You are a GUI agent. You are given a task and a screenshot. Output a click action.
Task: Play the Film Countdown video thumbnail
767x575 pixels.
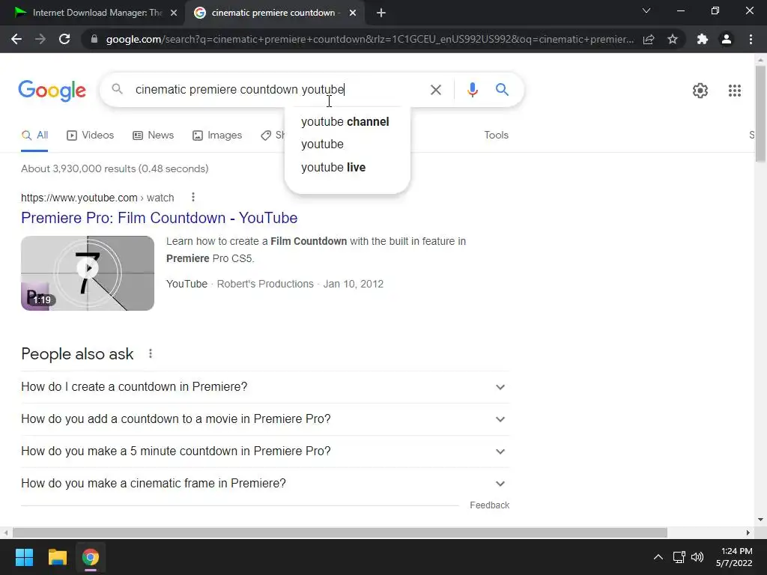click(88, 273)
